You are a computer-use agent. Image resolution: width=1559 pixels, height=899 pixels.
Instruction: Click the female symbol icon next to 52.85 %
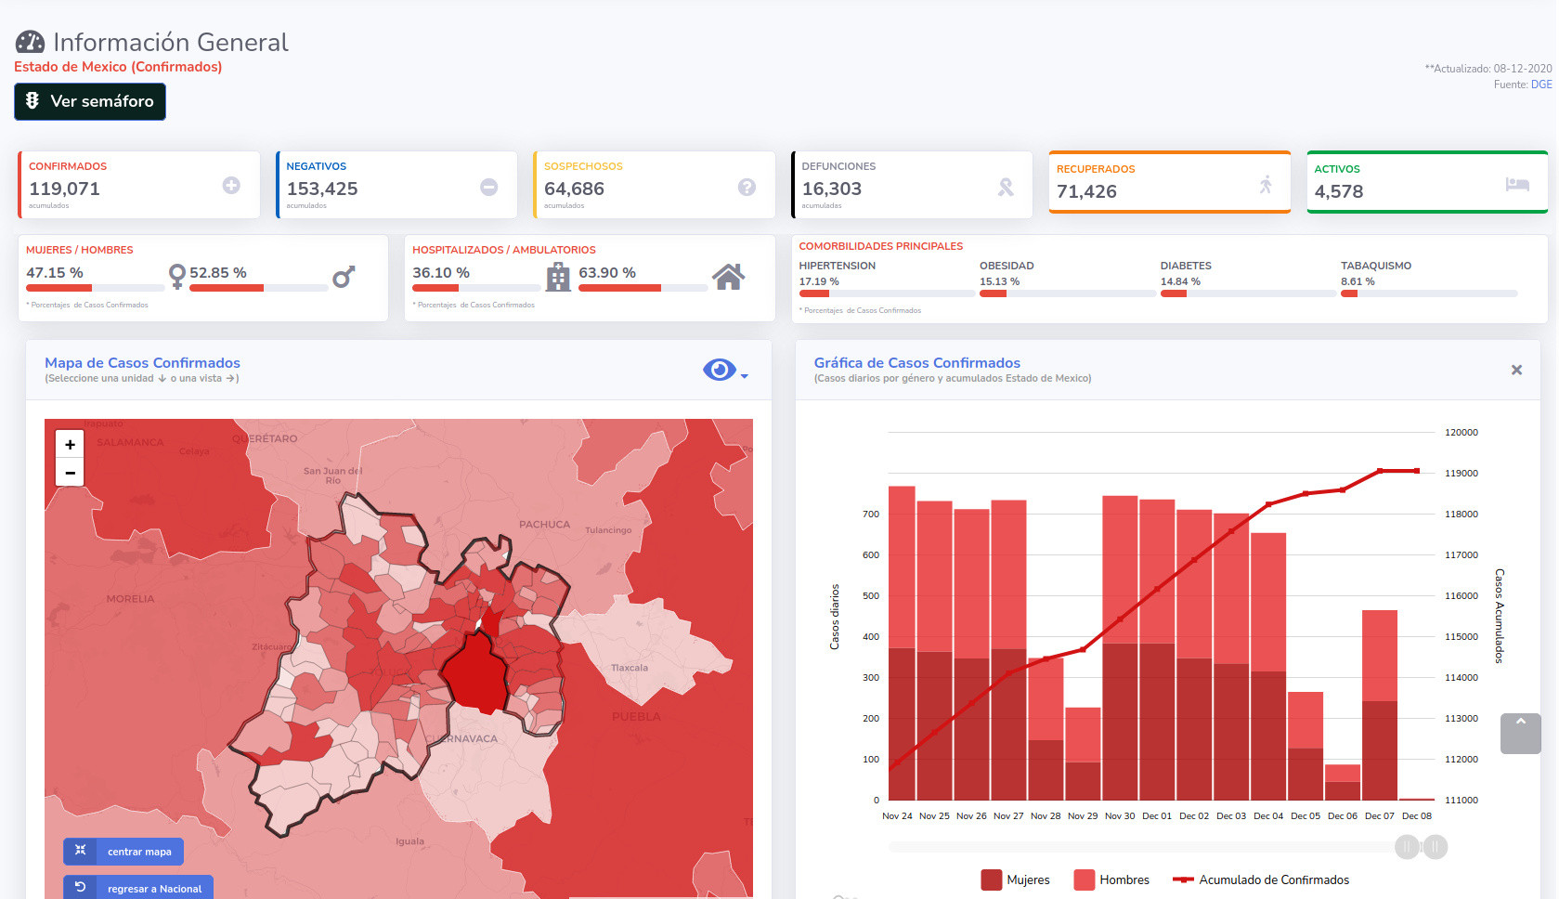point(177,276)
